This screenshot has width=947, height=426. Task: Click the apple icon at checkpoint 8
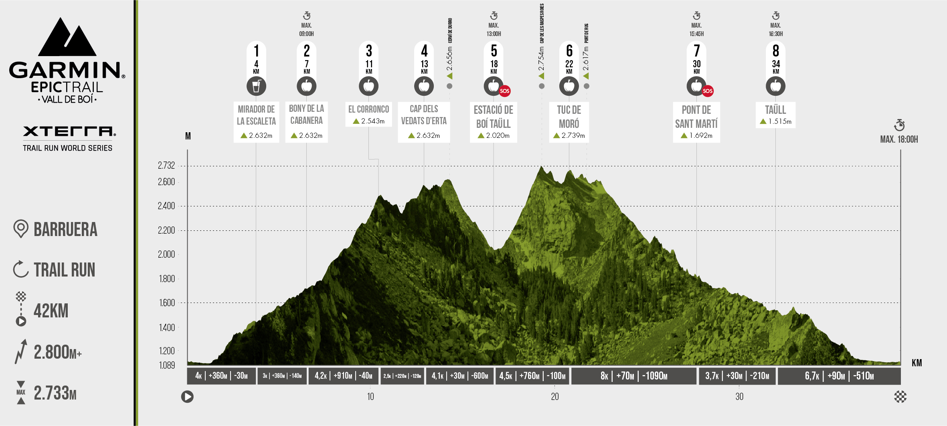click(775, 86)
